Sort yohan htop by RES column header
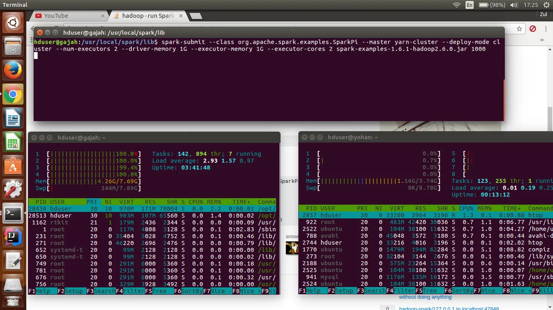 (x=420, y=208)
